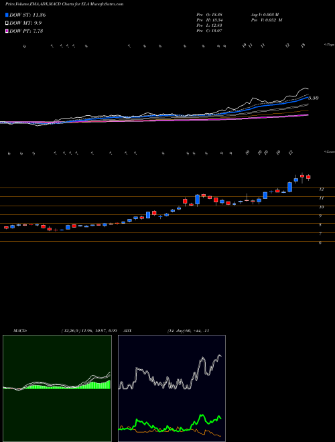Click the 'Avg V: 0.003 M' volume value
This screenshot has height=442, width=335.
266,15
